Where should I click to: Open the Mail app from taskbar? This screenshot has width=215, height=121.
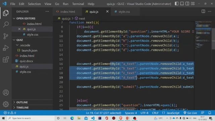tap(86, 118)
